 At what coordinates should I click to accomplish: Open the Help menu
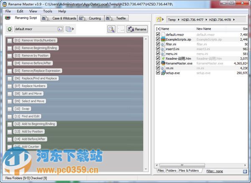point(62,11)
